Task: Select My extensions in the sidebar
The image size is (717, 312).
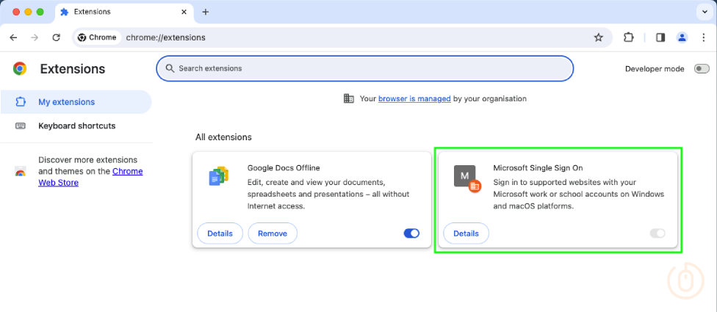Action: pos(66,102)
